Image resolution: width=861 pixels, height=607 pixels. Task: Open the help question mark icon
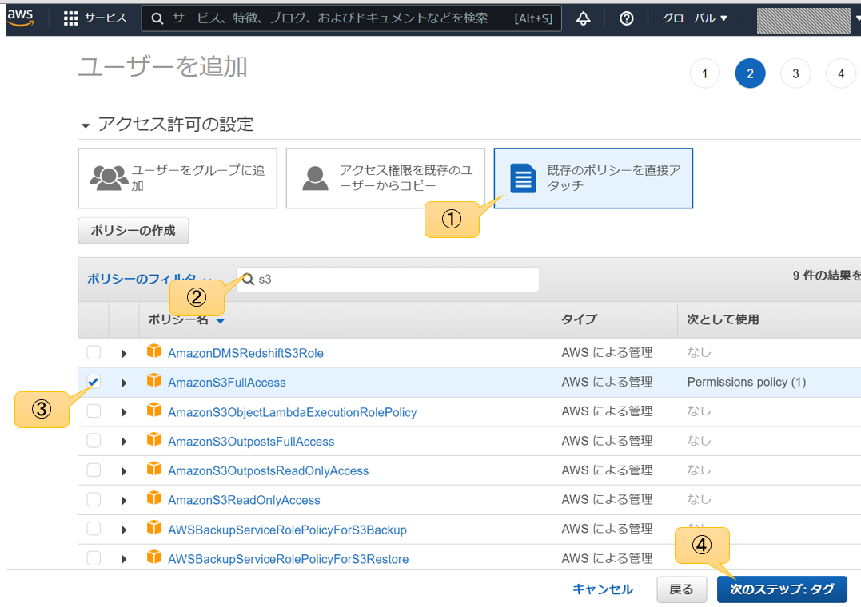click(x=627, y=18)
